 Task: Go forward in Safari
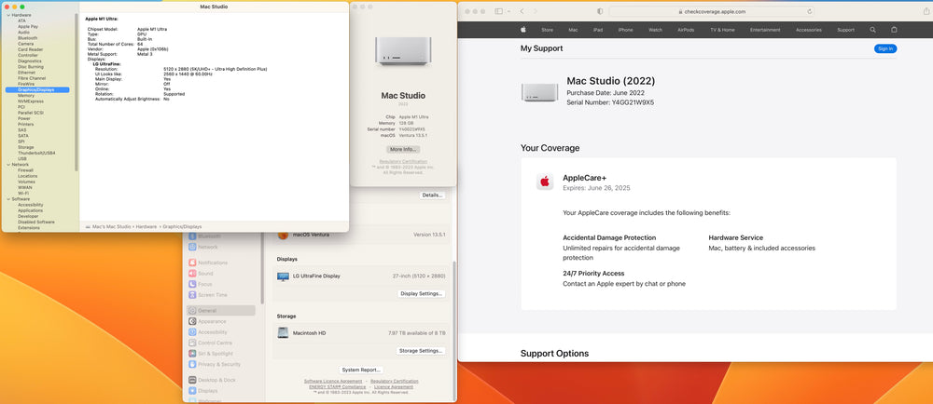(x=535, y=11)
